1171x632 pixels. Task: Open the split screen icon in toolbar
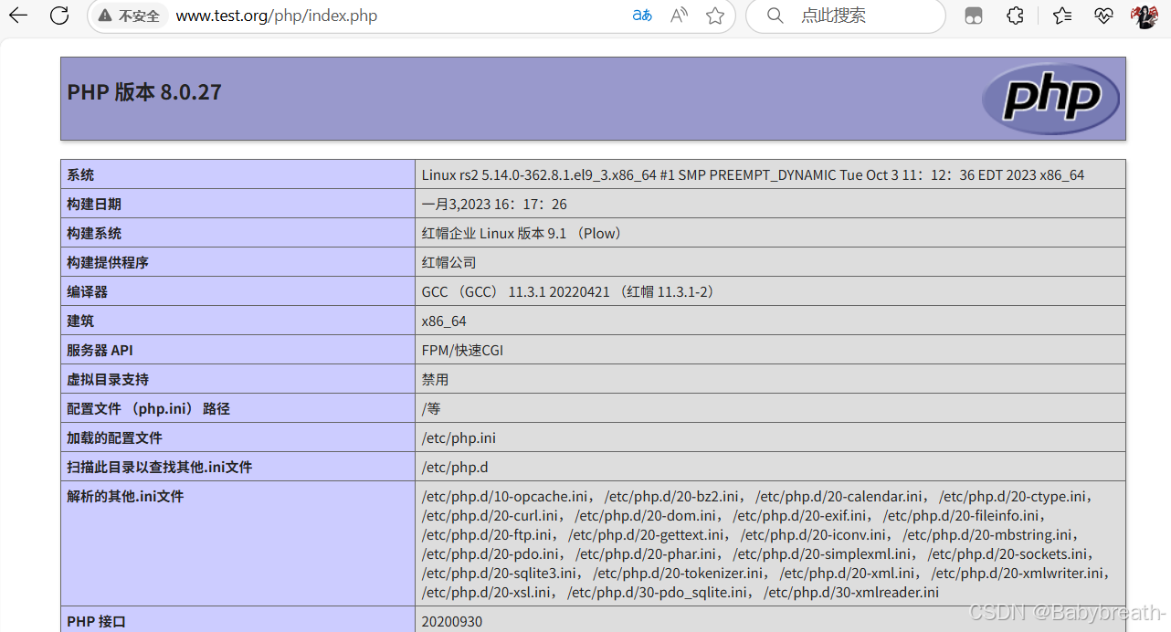tap(974, 16)
